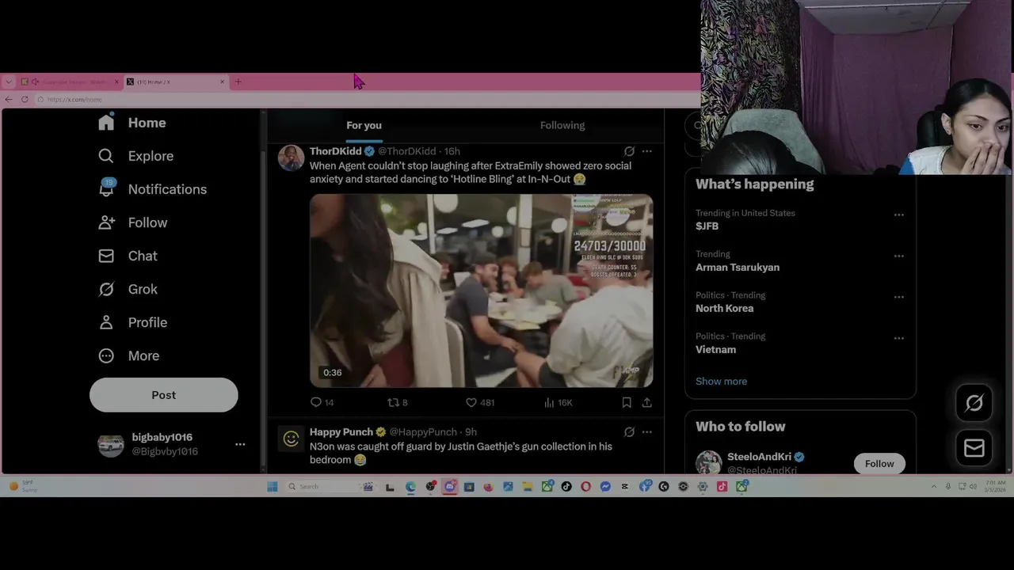This screenshot has width=1014, height=570.
Task: Switch to the Following tab
Action: (562, 125)
